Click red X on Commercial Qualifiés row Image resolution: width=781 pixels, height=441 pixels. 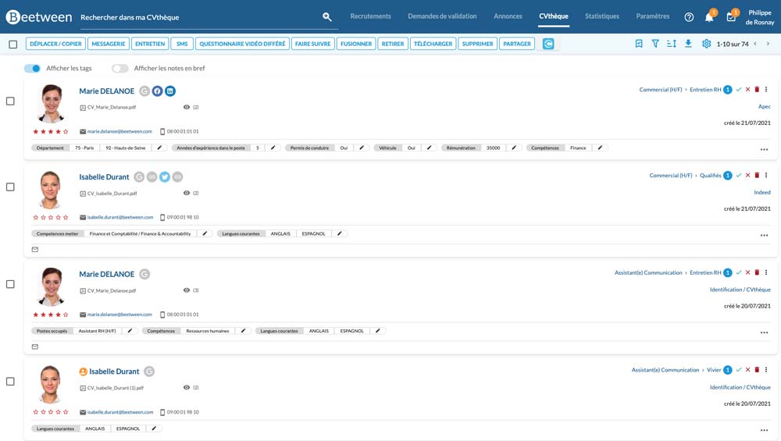(747, 175)
